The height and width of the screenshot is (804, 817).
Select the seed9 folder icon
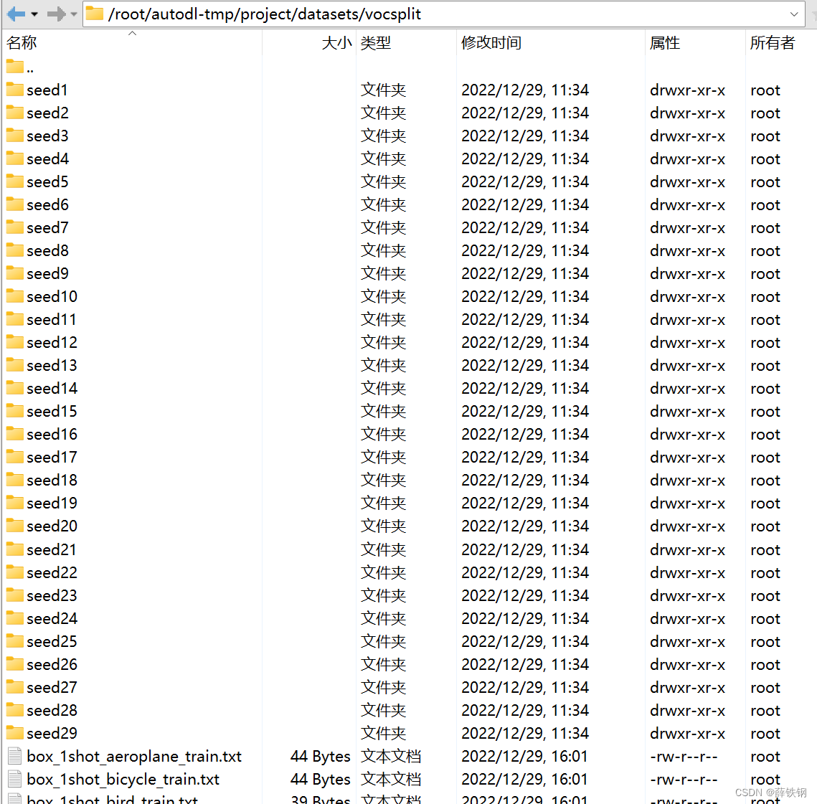15,273
